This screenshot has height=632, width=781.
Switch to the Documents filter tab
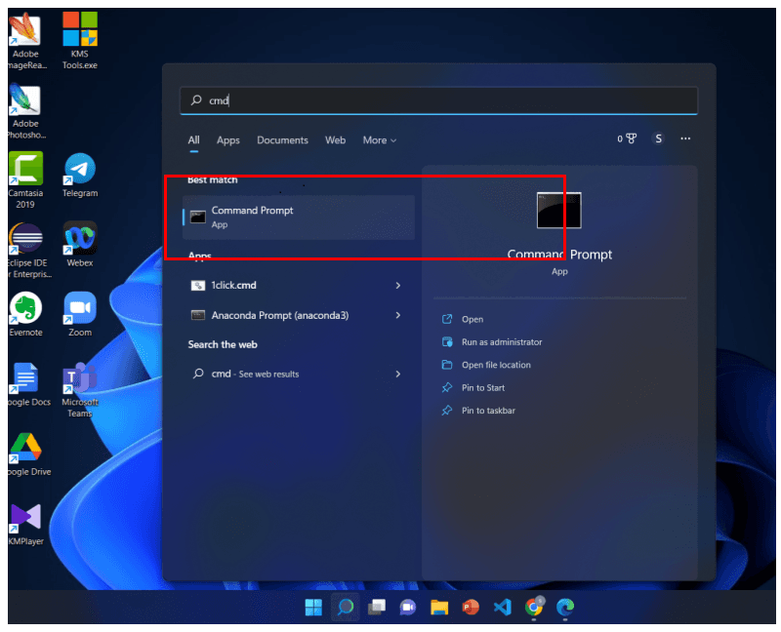(x=282, y=140)
